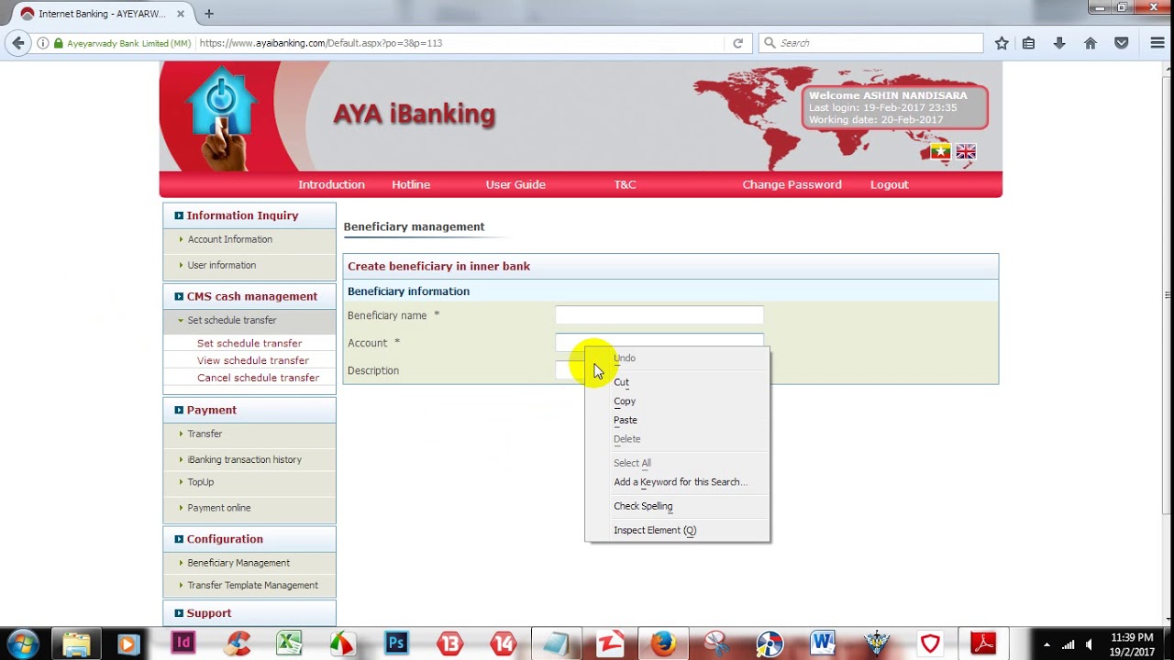Select Check Spelling in context menu
This screenshot has height=660, width=1174.
coord(677,506)
